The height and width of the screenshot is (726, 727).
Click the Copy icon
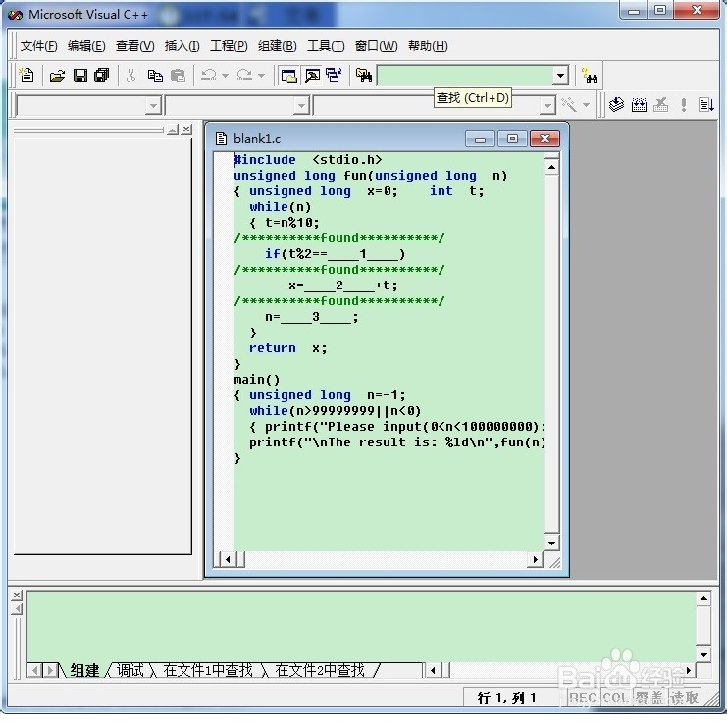[x=155, y=76]
